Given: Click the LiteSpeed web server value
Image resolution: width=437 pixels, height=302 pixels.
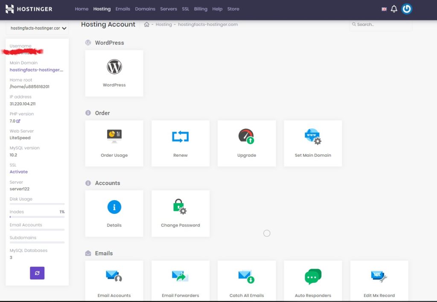Looking at the screenshot, I should (20, 138).
